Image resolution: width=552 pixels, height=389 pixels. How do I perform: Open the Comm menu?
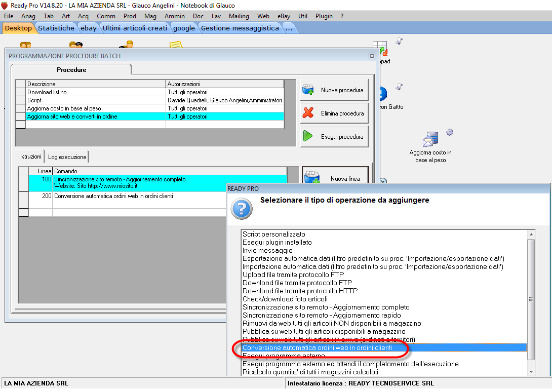pyautogui.click(x=106, y=16)
